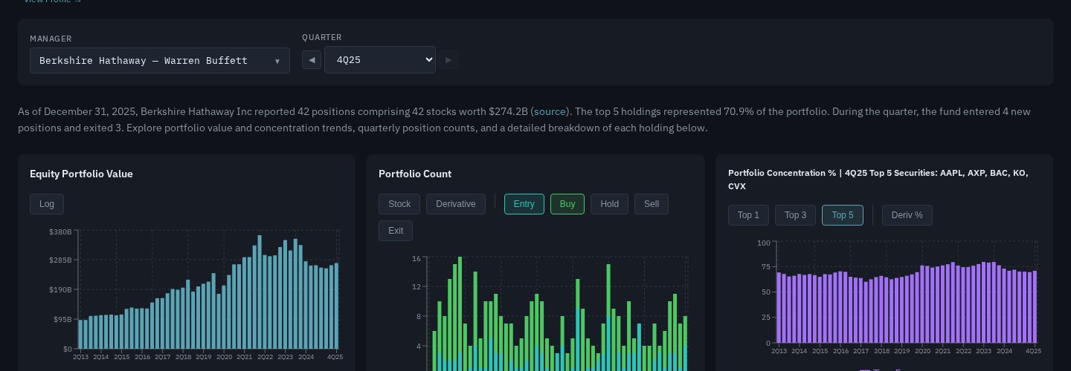
Task: Click the 4Q25 bar in concentration chart
Action: [x=1035, y=307]
